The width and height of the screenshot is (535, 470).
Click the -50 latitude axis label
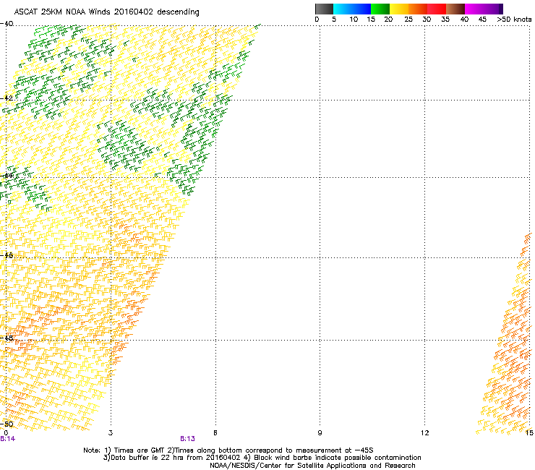pyautogui.click(x=7, y=424)
